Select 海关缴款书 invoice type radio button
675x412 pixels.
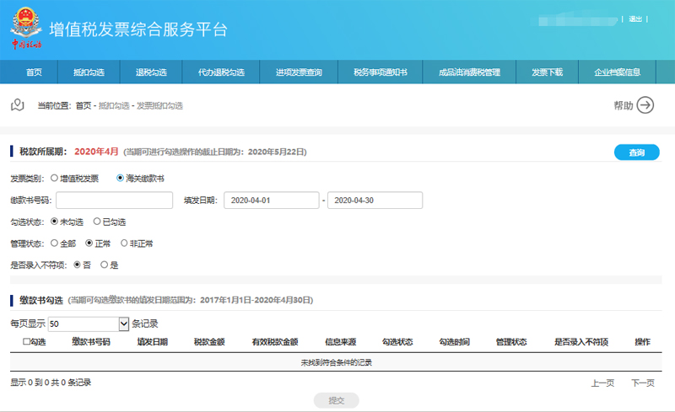121,179
